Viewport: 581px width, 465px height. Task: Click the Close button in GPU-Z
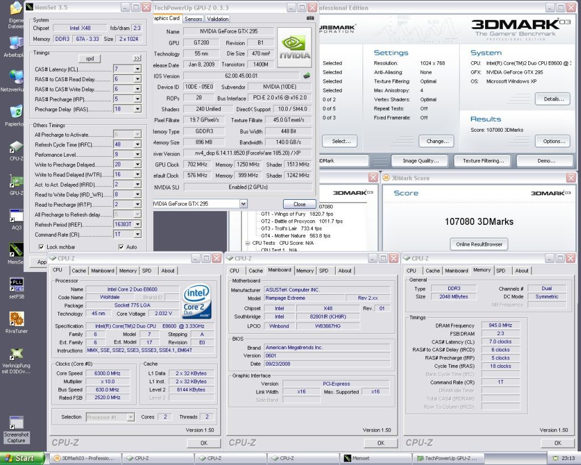(300, 204)
